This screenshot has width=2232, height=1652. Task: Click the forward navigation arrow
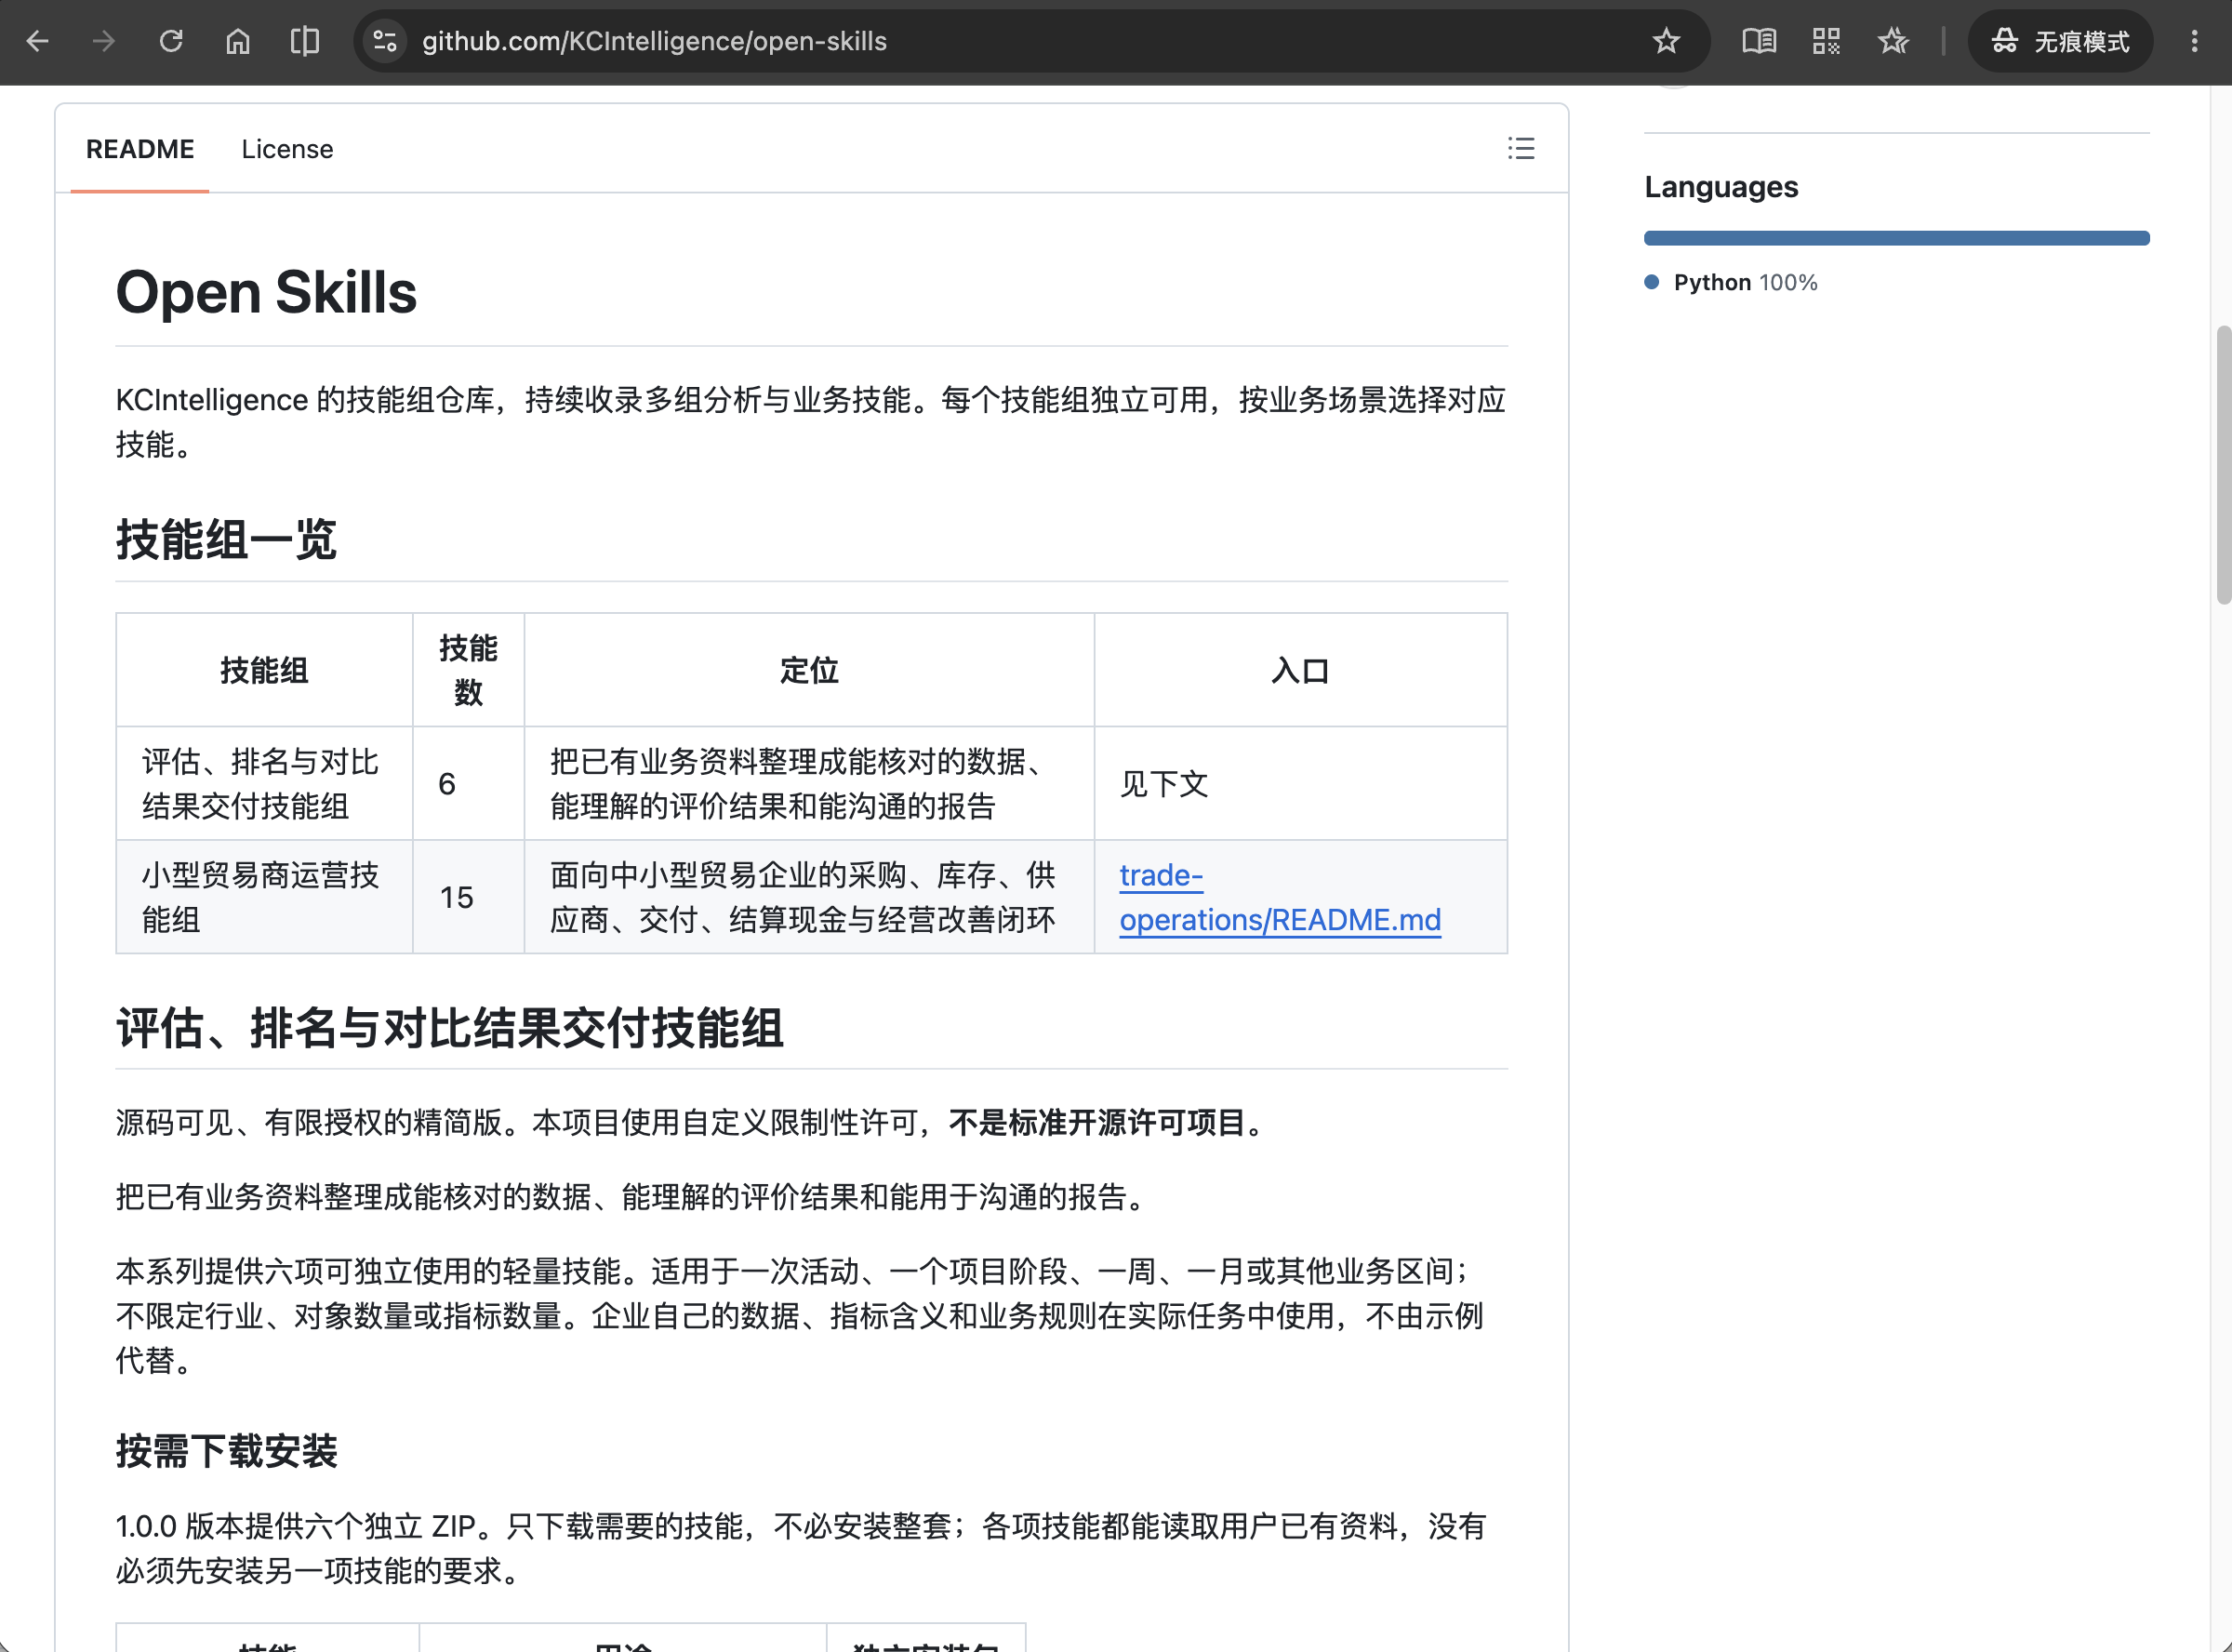(104, 41)
